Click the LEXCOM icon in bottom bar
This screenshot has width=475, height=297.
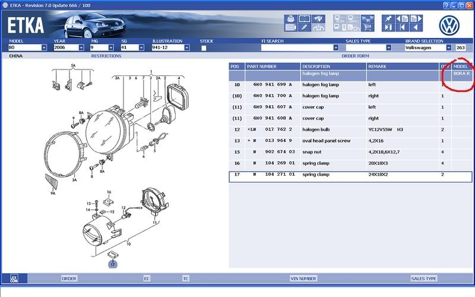[x=14, y=278]
